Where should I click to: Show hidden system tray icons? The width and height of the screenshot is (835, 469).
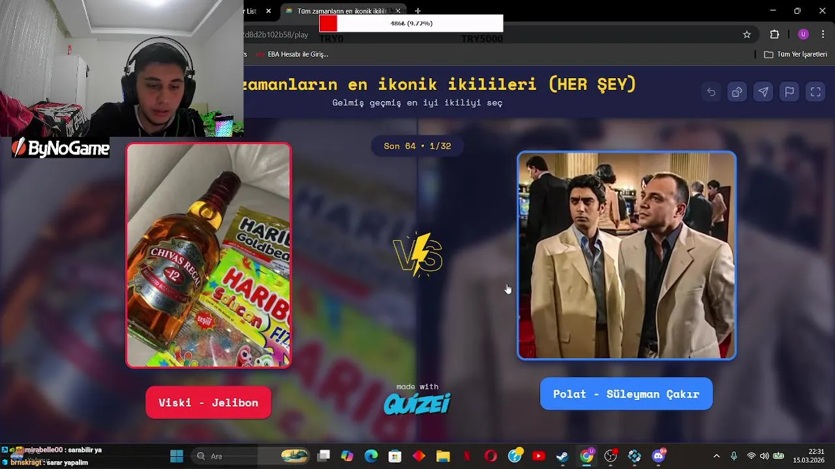click(x=716, y=456)
